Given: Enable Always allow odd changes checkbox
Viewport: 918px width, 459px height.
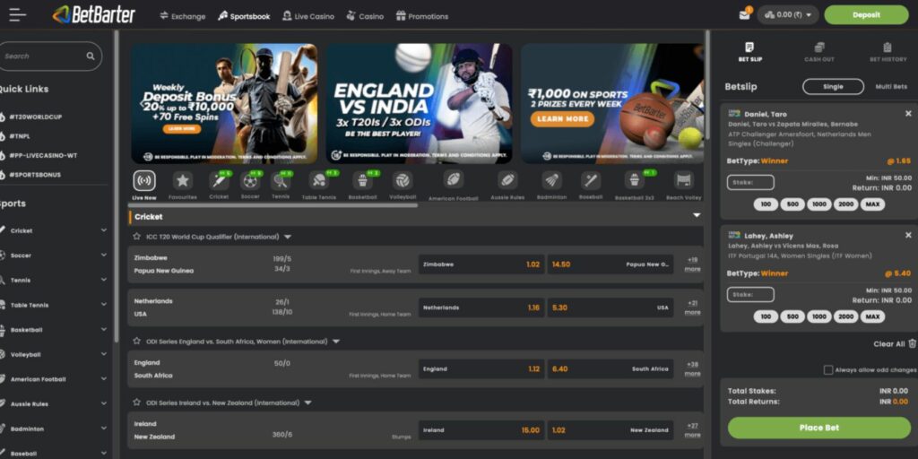Looking at the screenshot, I should point(827,370).
